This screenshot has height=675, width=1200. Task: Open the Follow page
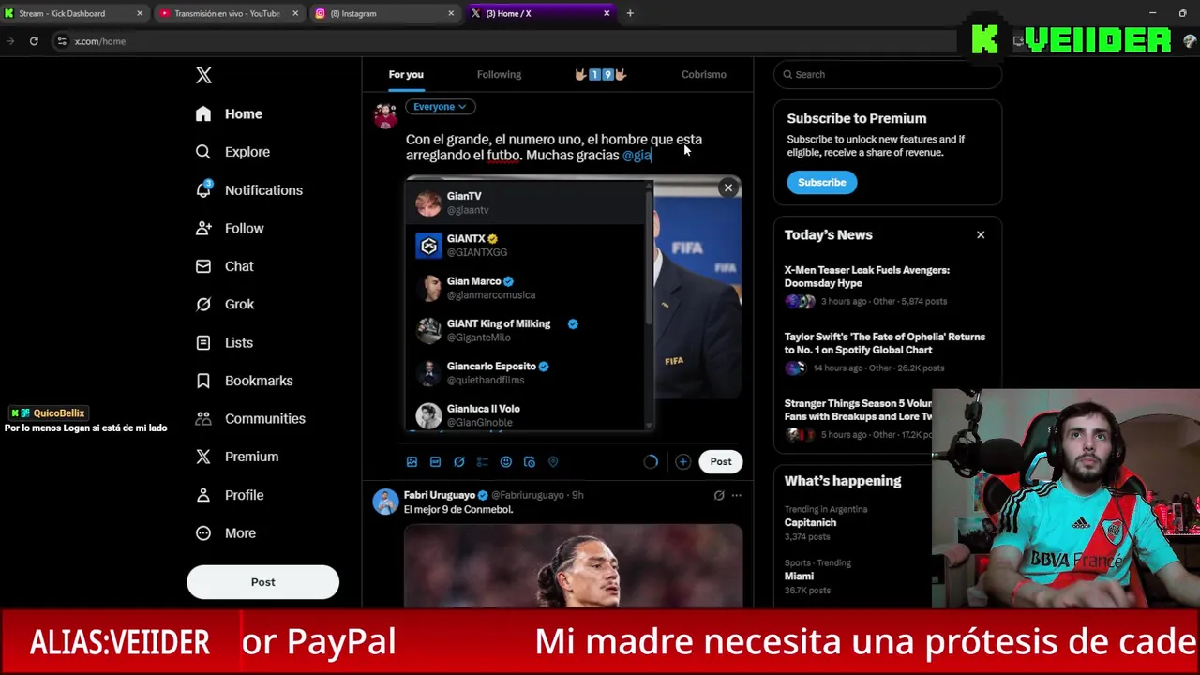pyautogui.click(x=231, y=228)
